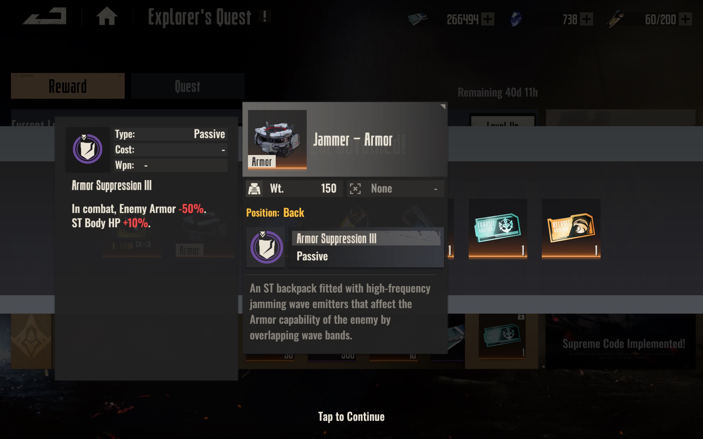
Task: Select the Transit Voucher reward
Action: [498, 229]
